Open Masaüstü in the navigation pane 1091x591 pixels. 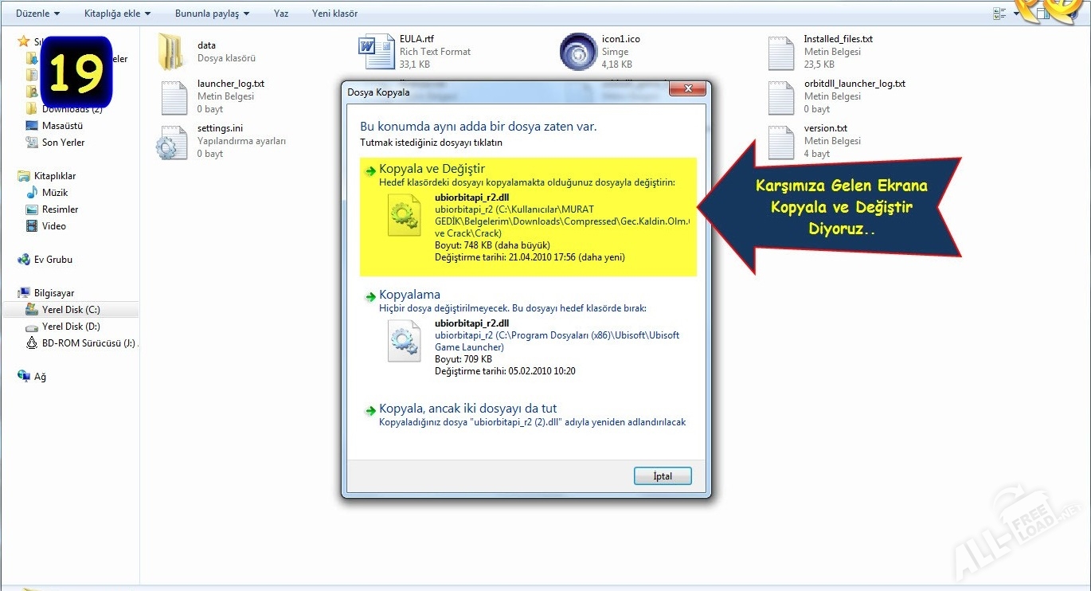[x=62, y=126]
